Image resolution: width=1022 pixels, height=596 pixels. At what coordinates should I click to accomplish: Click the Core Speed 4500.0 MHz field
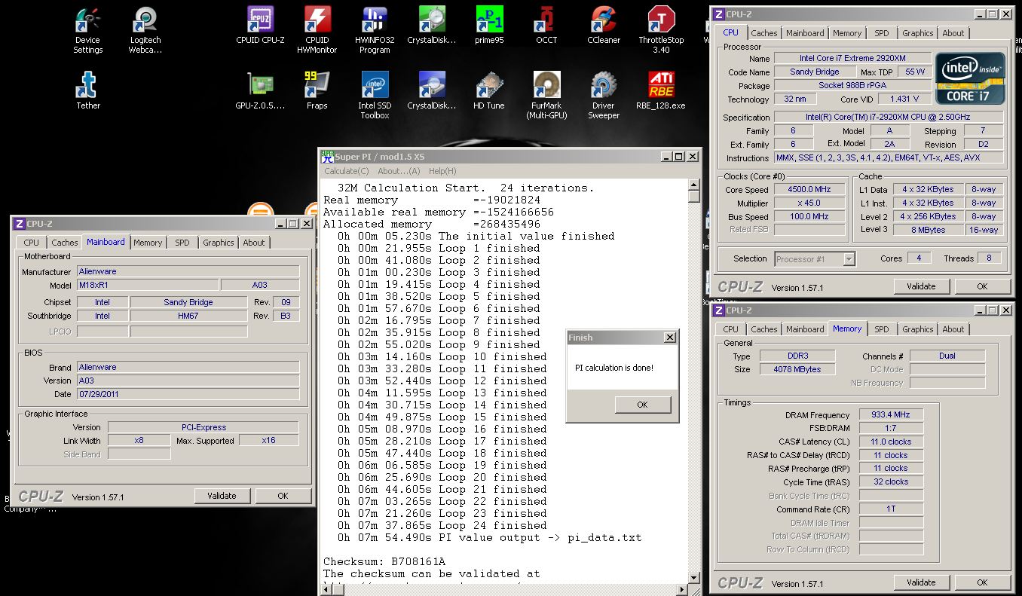pyautogui.click(x=809, y=190)
